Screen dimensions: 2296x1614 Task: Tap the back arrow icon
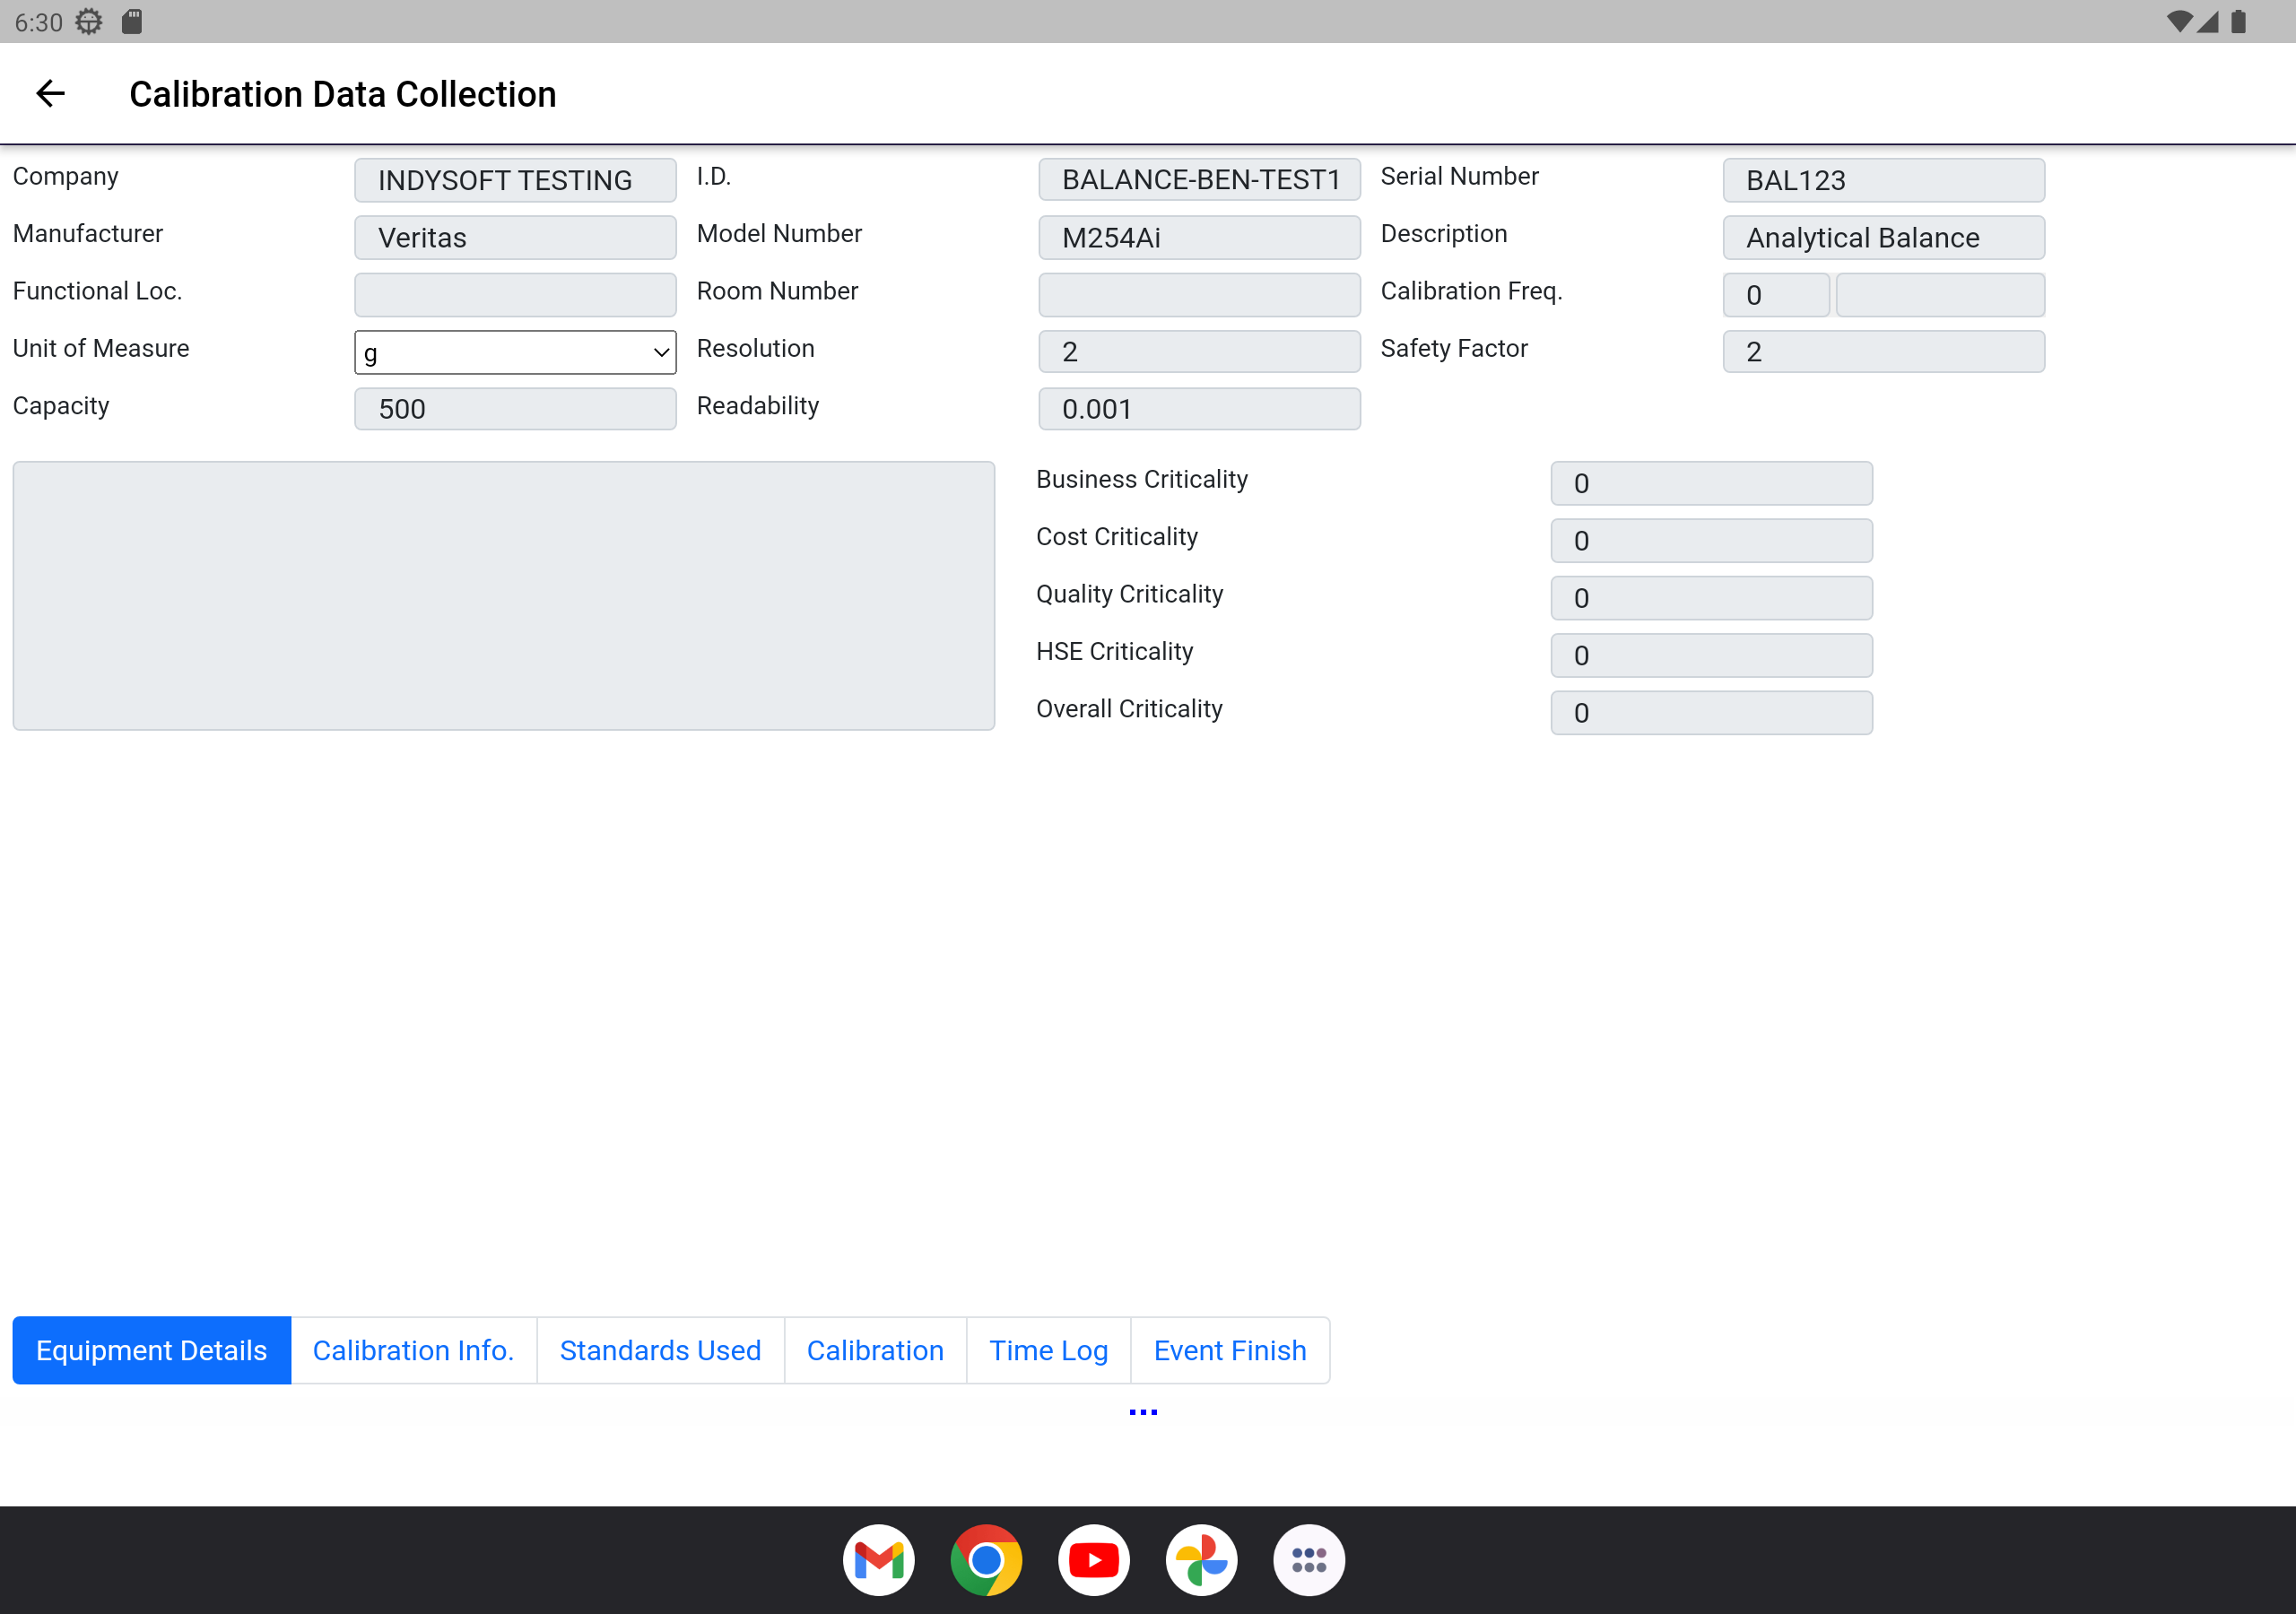click(x=50, y=94)
